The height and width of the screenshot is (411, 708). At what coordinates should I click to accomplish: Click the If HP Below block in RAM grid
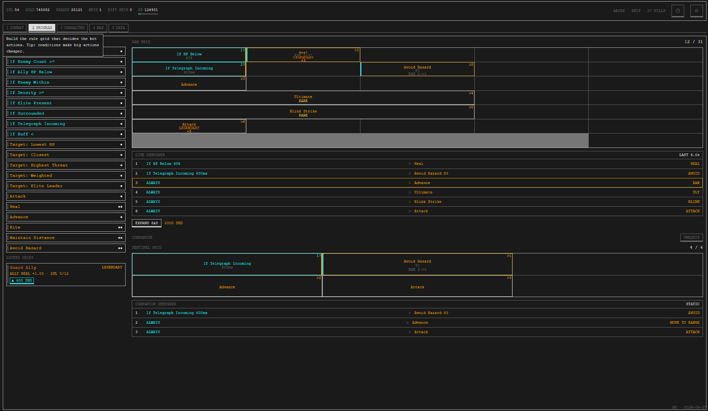(189, 55)
